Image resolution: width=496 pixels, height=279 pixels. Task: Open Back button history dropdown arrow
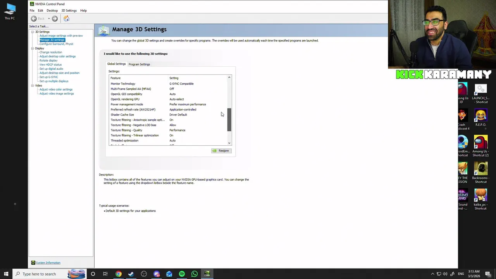(x=49, y=19)
